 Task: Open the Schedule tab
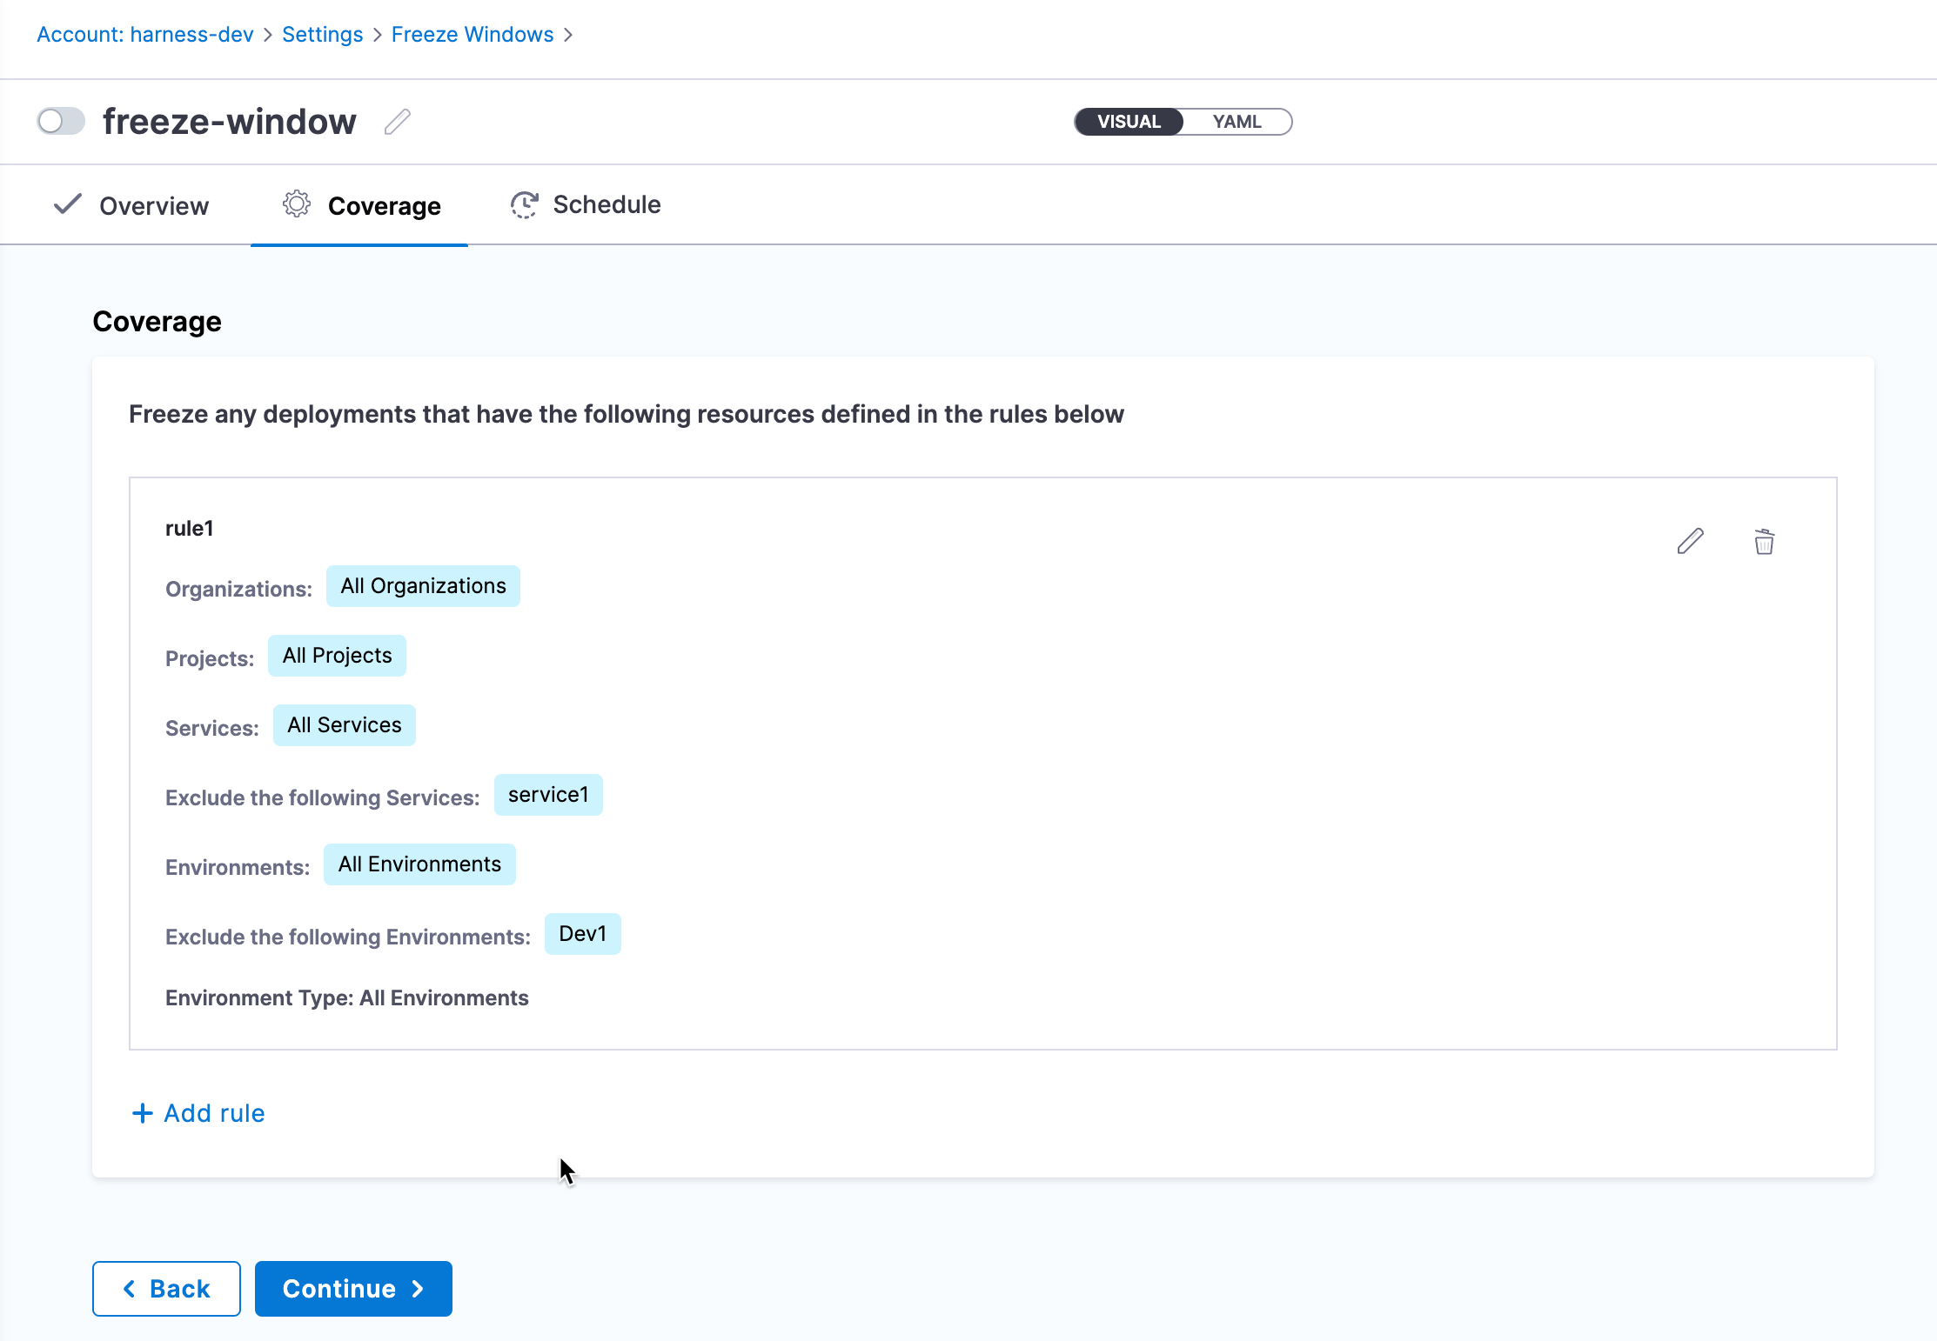[607, 205]
